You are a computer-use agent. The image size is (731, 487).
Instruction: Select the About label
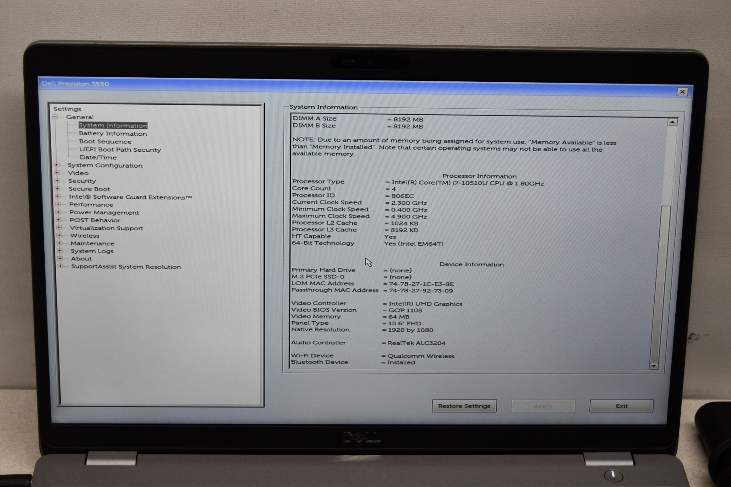point(81,259)
